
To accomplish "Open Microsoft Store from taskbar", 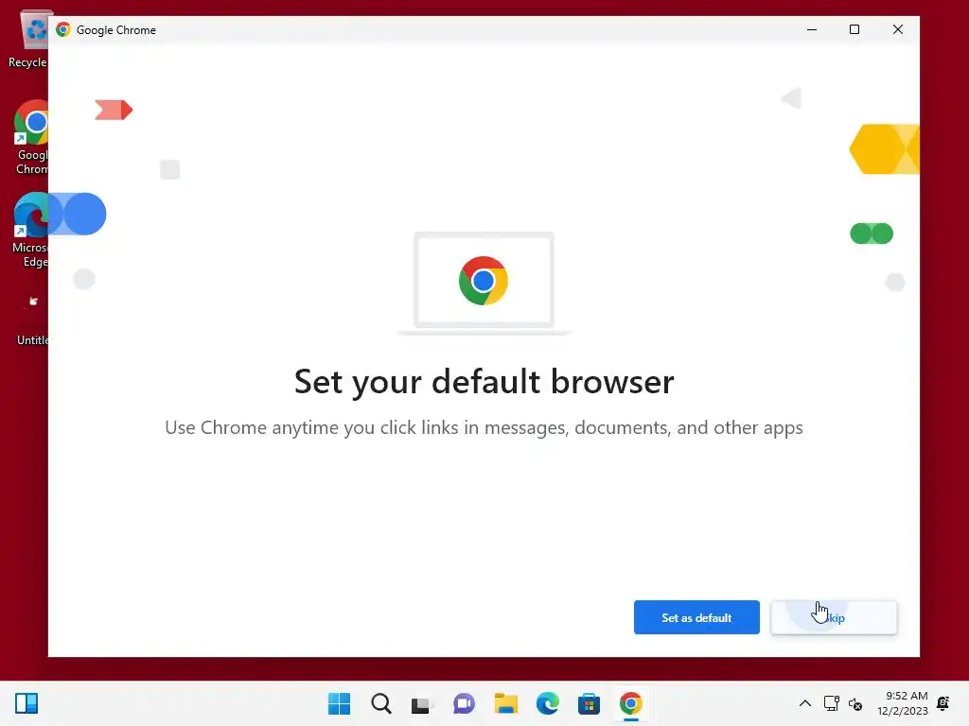I will point(589,703).
